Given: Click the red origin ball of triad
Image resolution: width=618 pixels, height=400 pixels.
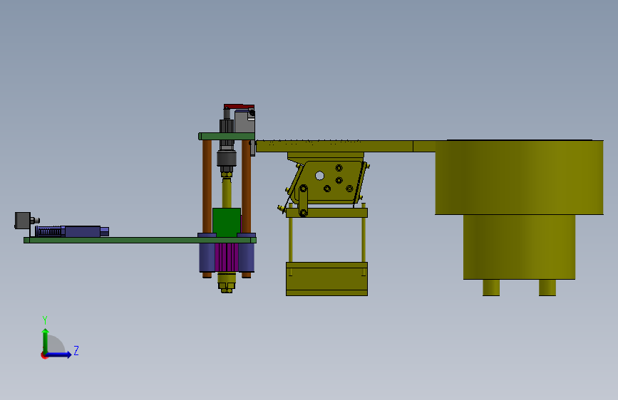Looking at the screenshot, I should (x=43, y=355).
